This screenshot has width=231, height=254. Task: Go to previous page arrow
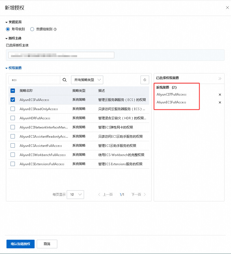click(99, 195)
